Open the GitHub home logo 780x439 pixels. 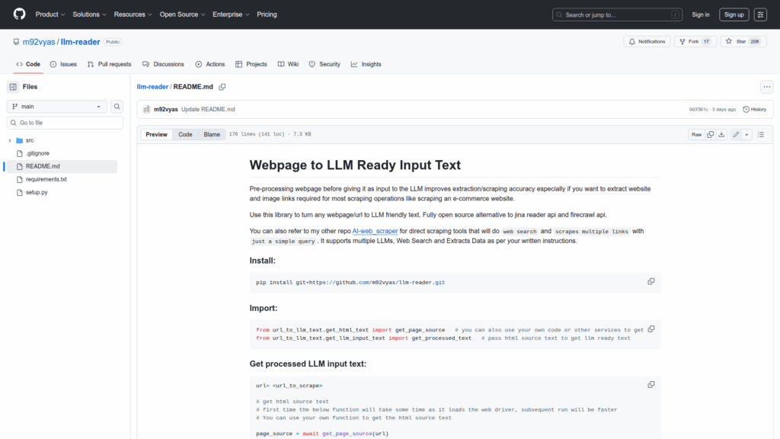19,14
